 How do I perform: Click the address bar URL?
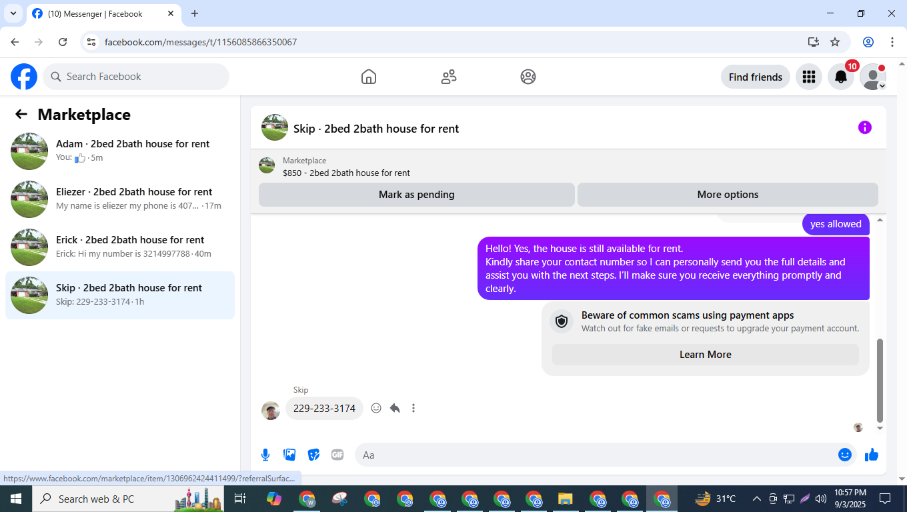coord(201,42)
